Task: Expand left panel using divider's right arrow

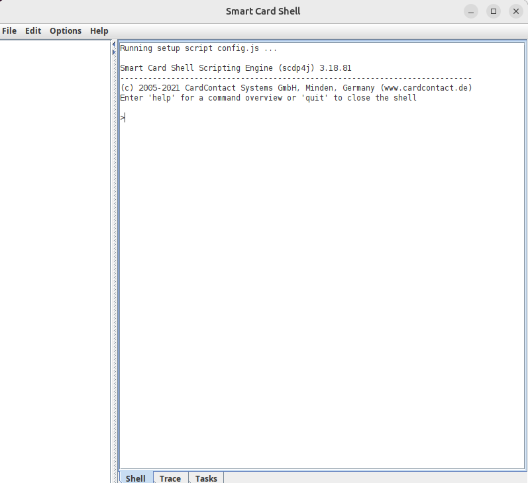Action: pyautogui.click(x=114, y=52)
